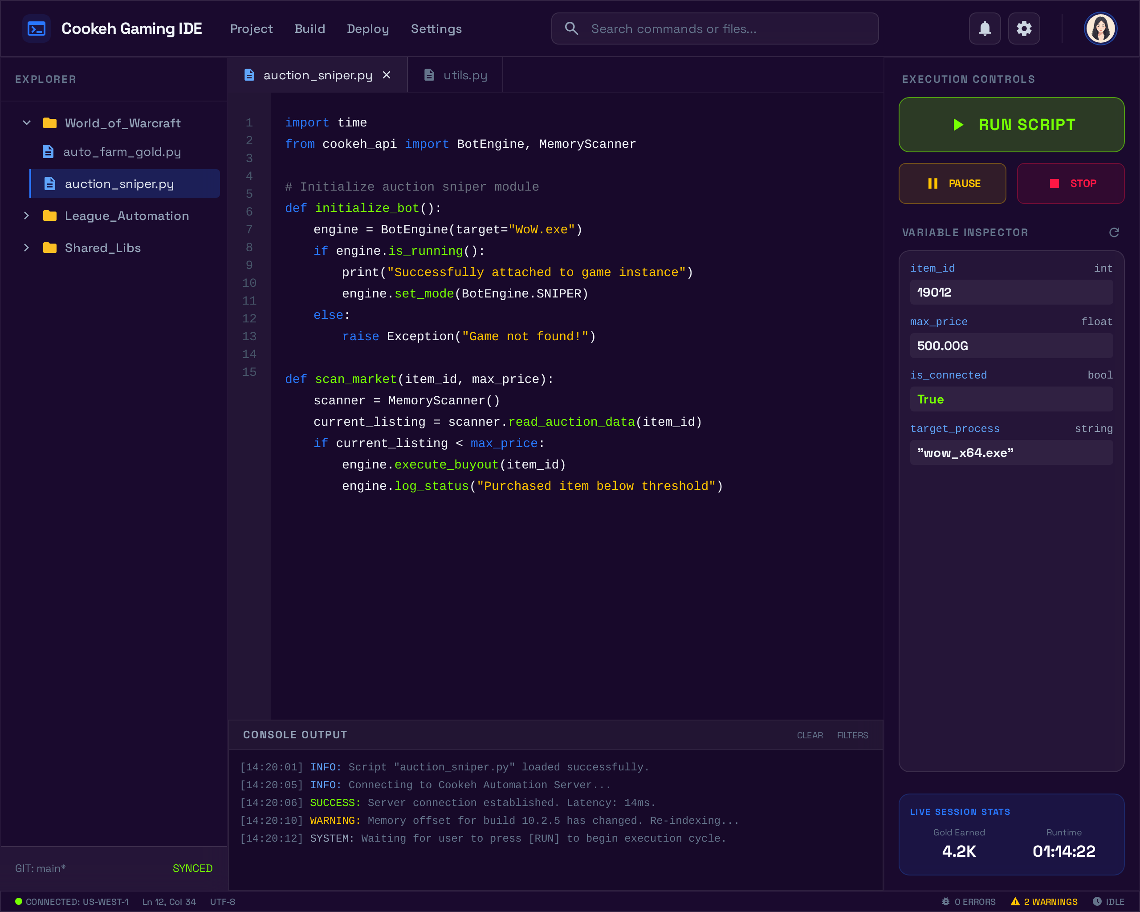Collapse the World_of_Warcraft folder
The height and width of the screenshot is (912, 1140).
click(27, 123)
